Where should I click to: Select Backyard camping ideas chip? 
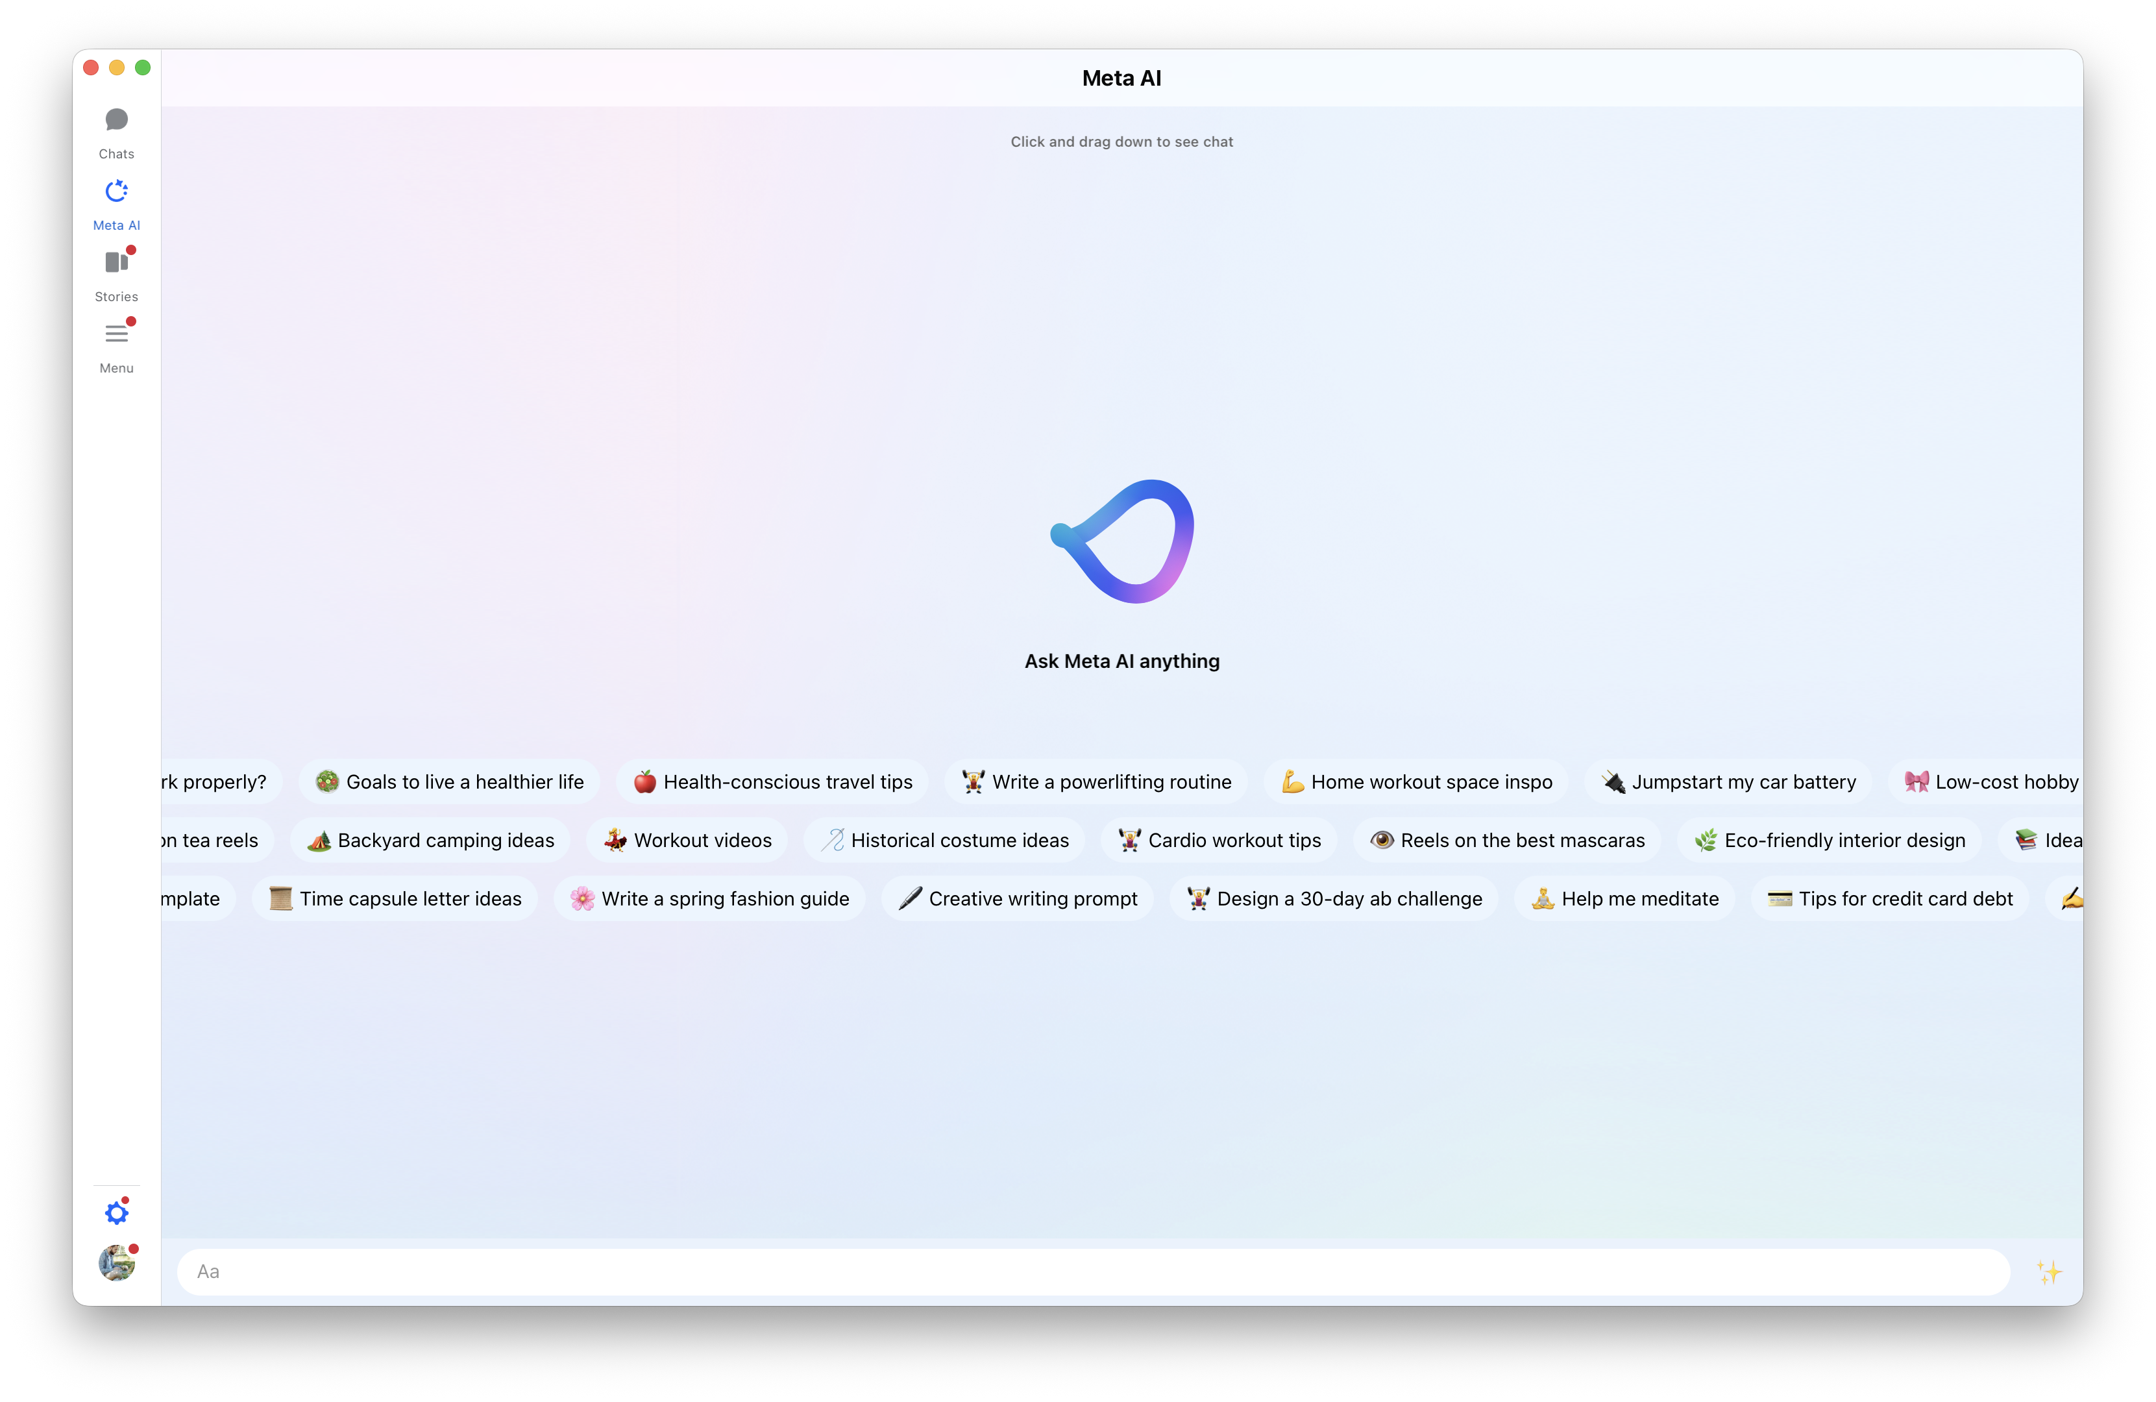(430, 841)
